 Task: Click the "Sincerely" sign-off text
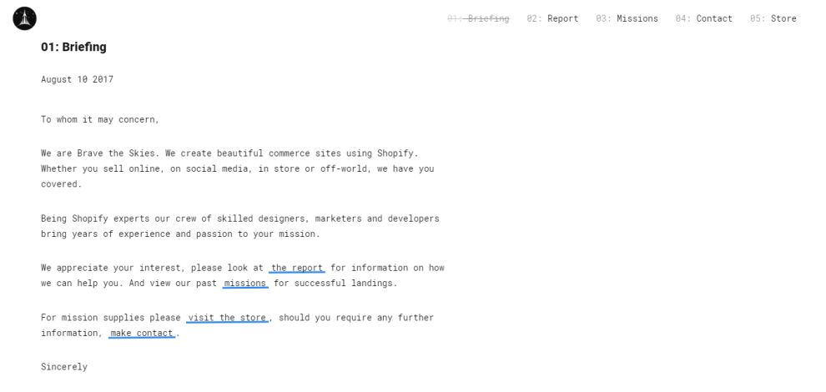tap(64, 367)
